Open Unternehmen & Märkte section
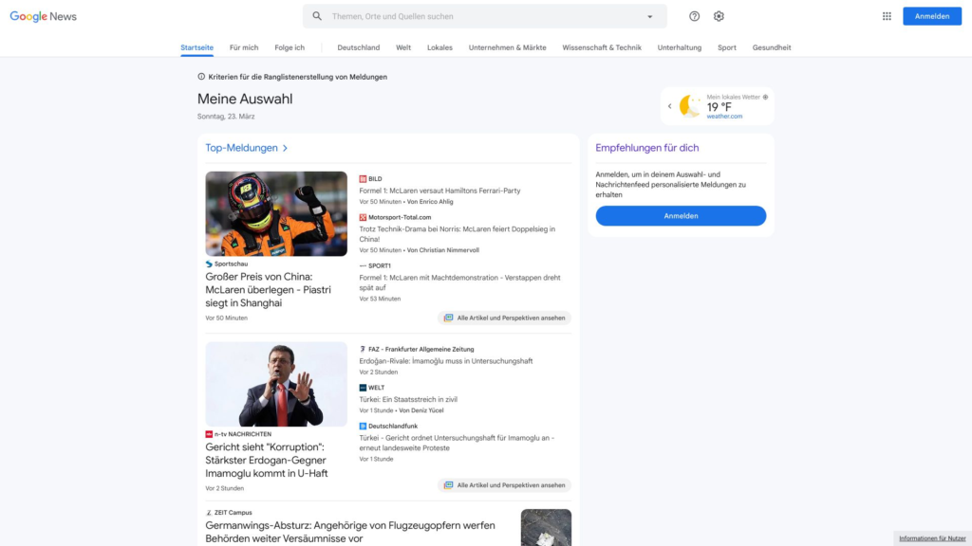The height and width of the screenshot is (546, 972). tap(507, 47)
